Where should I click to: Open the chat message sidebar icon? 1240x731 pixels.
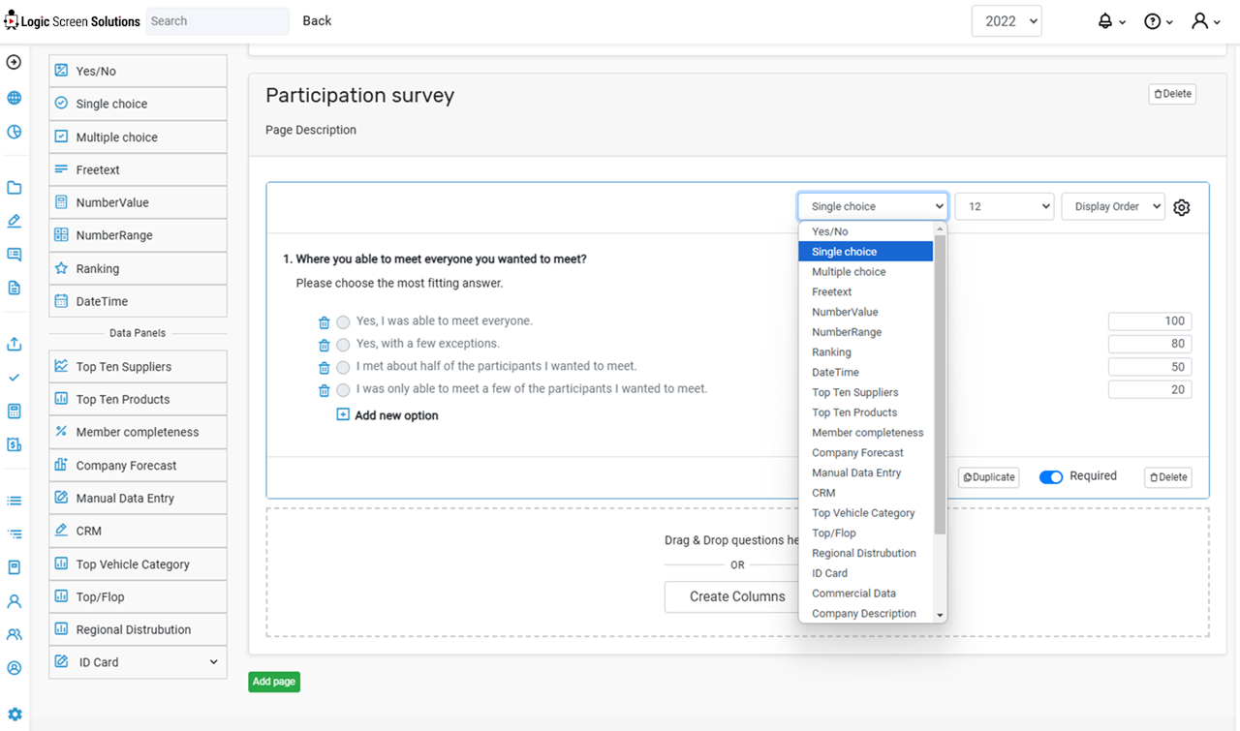pos(14,255)
